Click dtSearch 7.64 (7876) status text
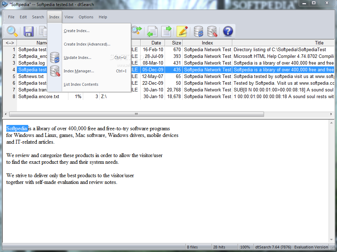This screenshot has width=337, height=252. pyautogui.click(x=273, y=247)
